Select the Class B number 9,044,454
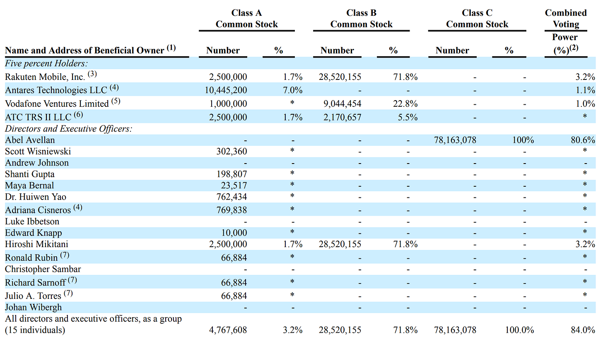The width and height of the screenshot is (603, 344). click(x=342, y=103)
